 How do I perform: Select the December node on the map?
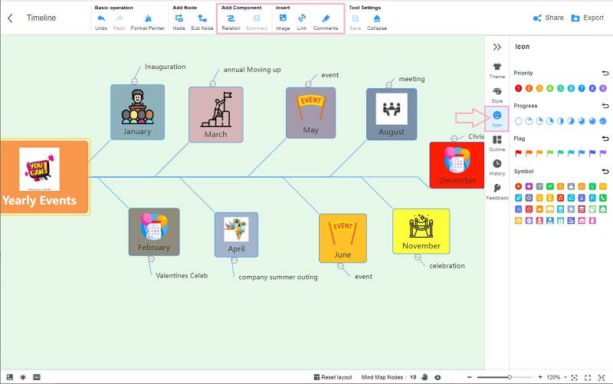click(457, 166)
